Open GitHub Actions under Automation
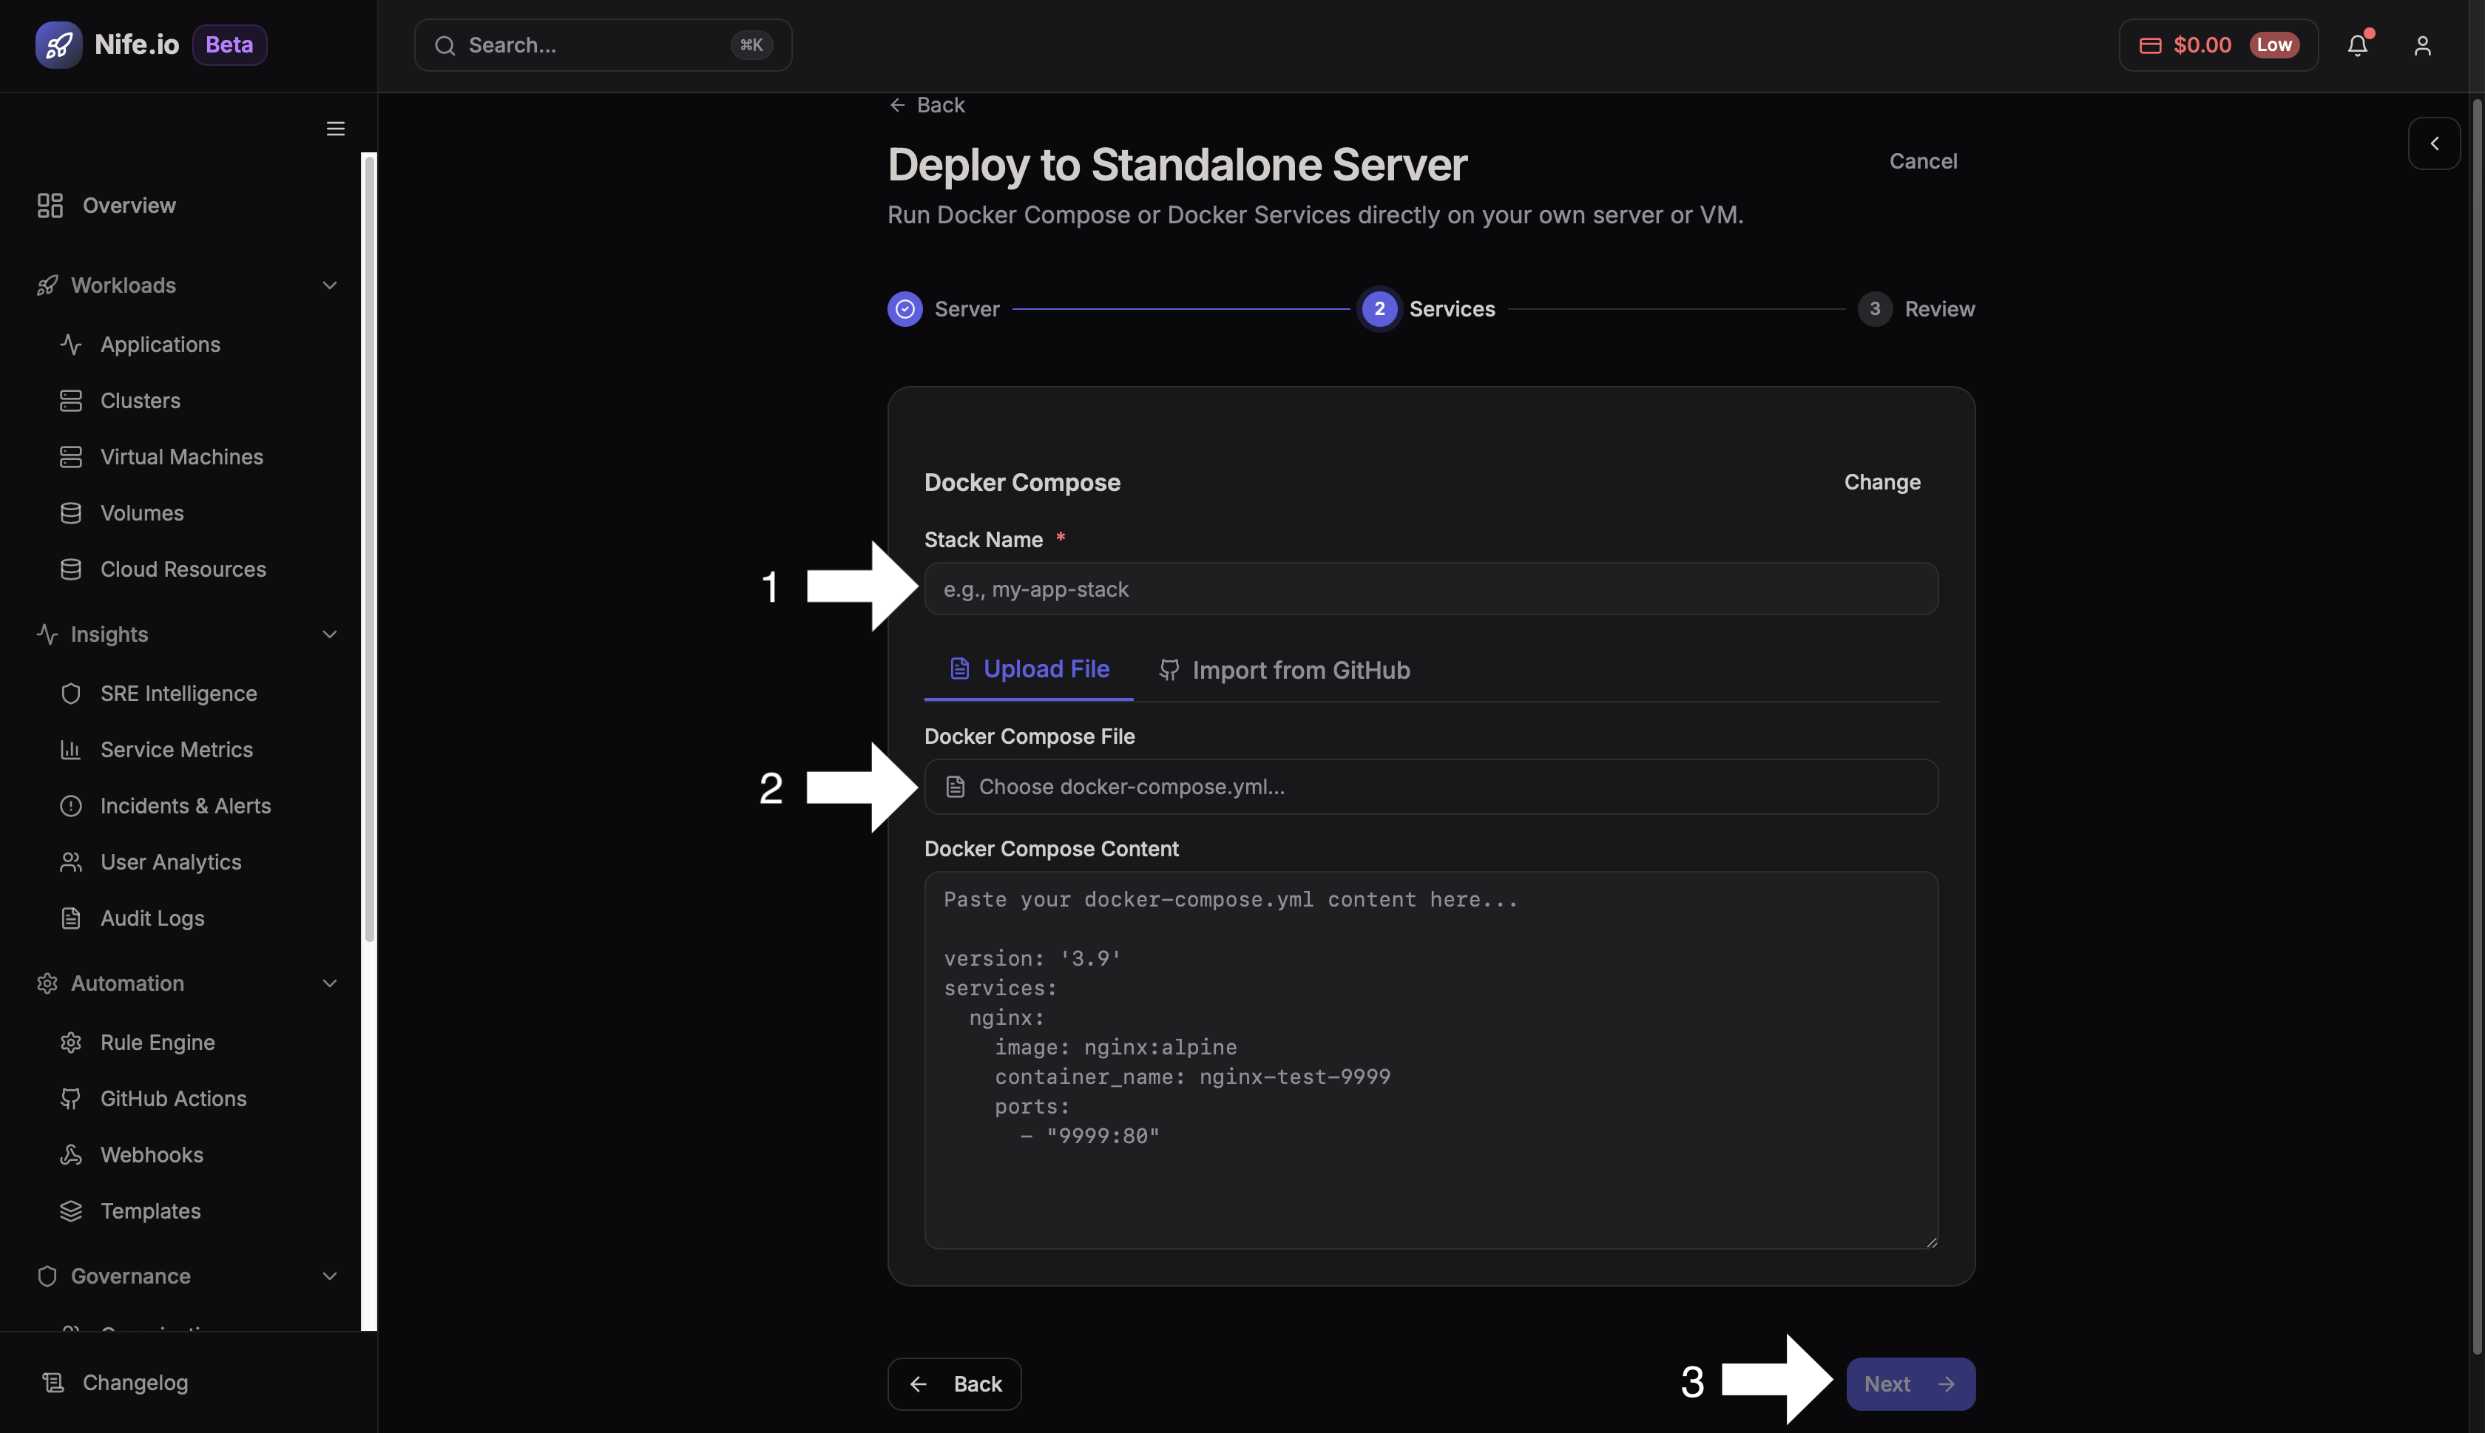Viewport: 2485px width, 1433px height. pos(173,1098)
